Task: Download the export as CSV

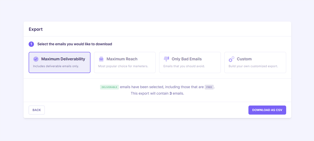Action: [x=267, y=110]
